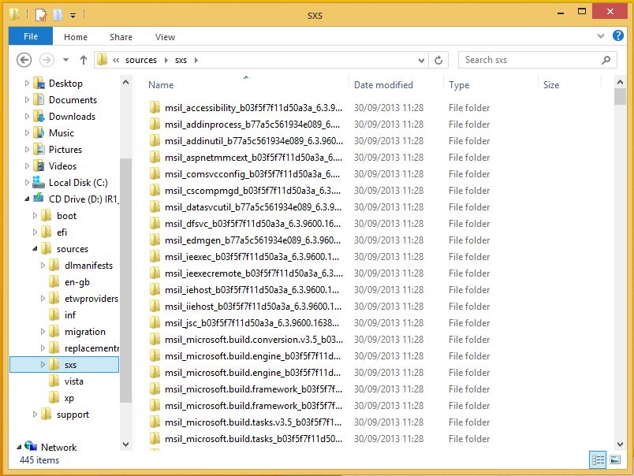The width and height of the screenshot is (634, 476).
Task: Sort by the Type column header
Action: coord(459,85)
